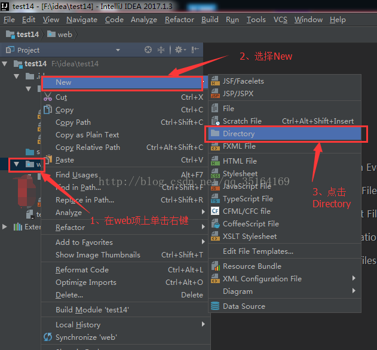Click the CoffeeScript File icon

coord(215,224)
